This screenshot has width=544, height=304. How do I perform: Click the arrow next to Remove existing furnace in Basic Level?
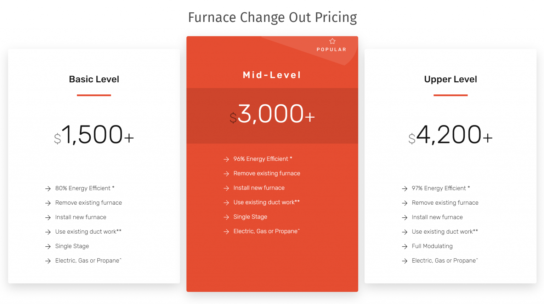pos(49,203)
